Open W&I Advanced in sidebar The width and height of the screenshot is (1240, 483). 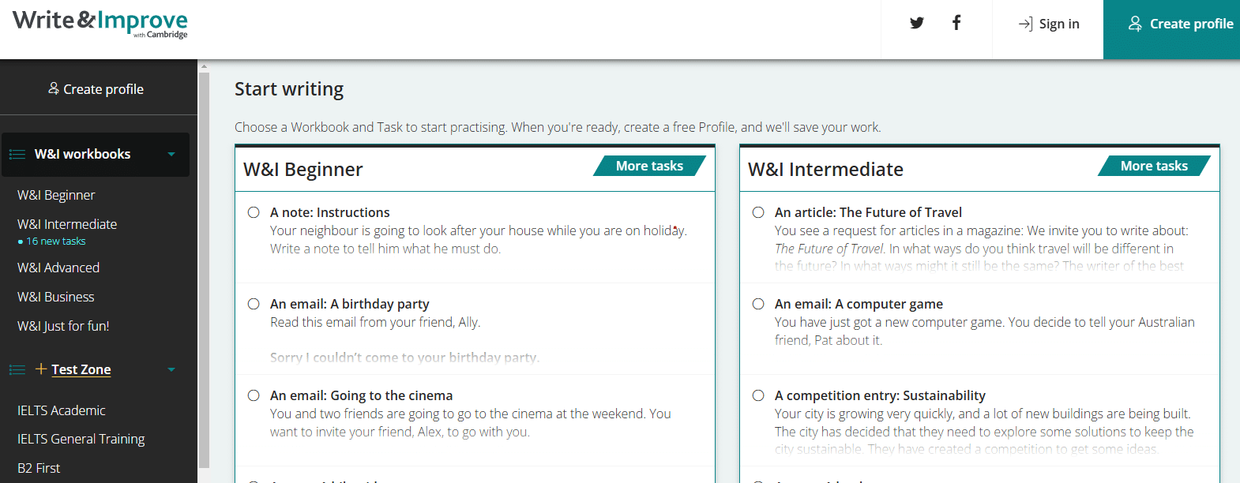click(x=58, y=268)
